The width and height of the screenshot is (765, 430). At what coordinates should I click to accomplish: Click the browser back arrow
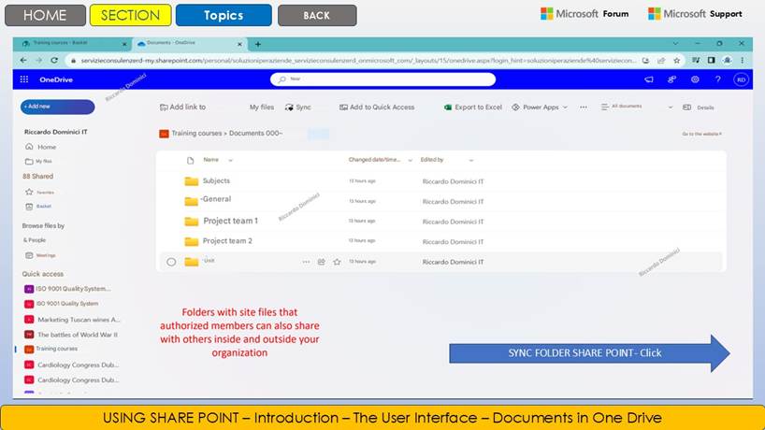(23, 61)
